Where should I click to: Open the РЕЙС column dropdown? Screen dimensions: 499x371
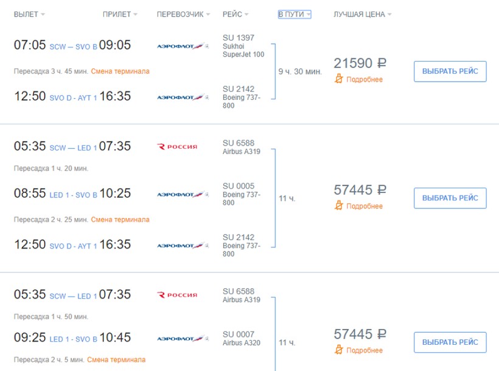coord(236,14)
